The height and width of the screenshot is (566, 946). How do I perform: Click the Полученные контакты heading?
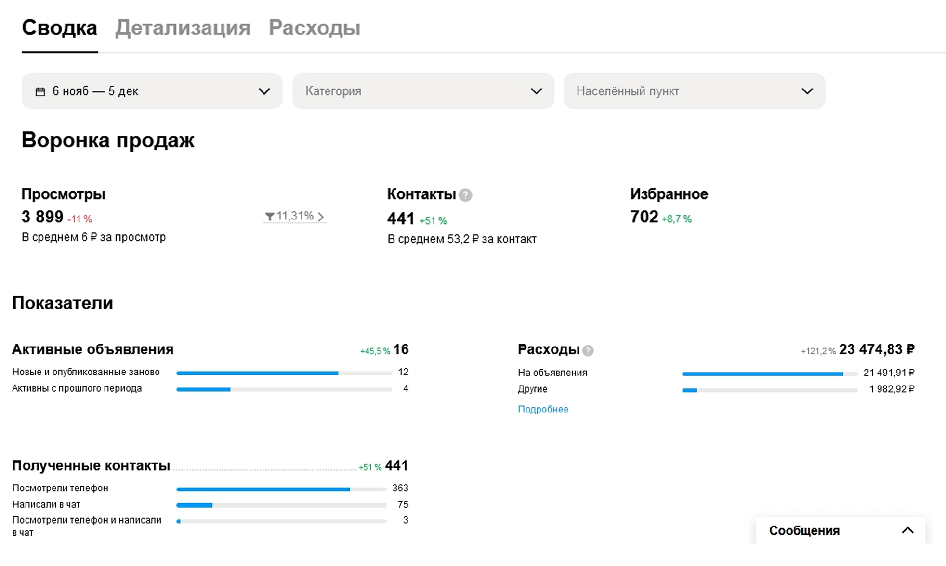point(91,465)
